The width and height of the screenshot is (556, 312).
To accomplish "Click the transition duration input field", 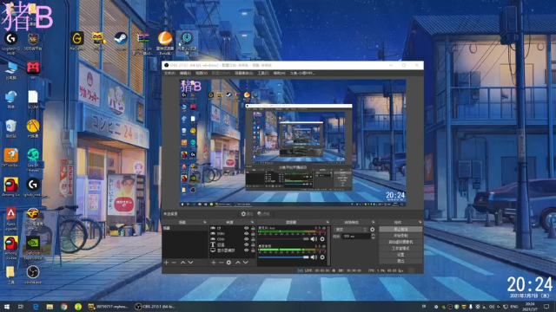I will click(x=355, y=237).
